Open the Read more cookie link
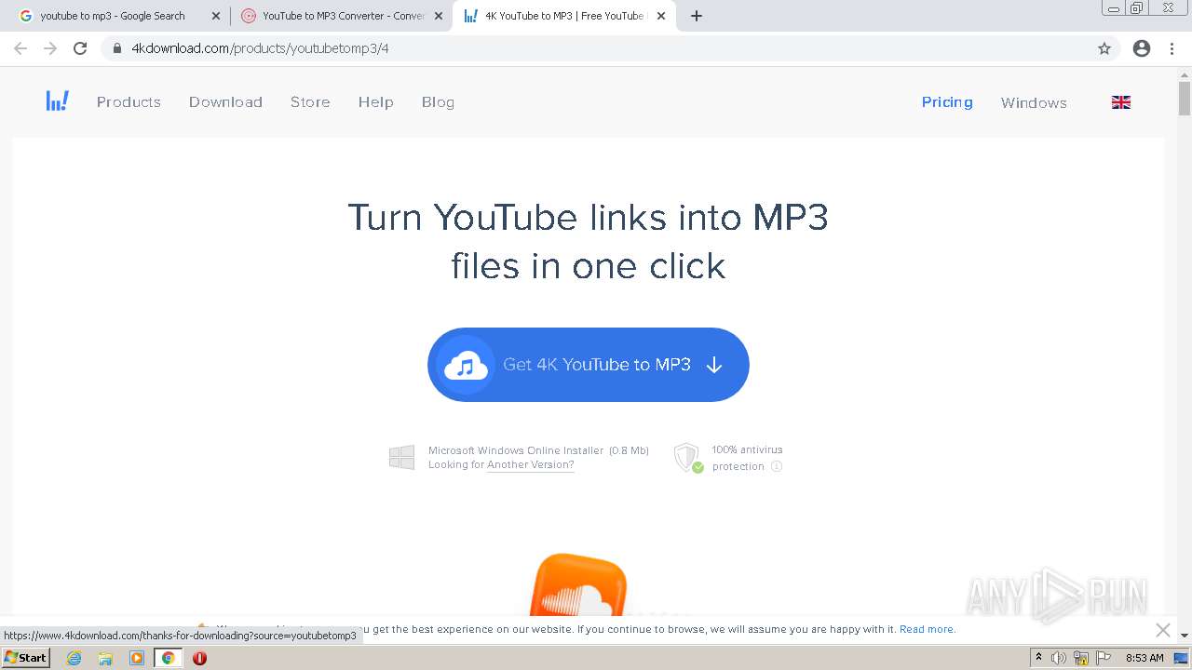The height and width of the screenshot is (670, 1192). coord(928,629)
